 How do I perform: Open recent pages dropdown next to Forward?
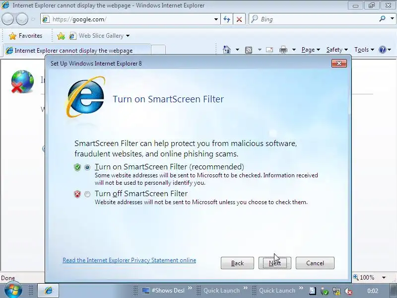tap(33, 19)
